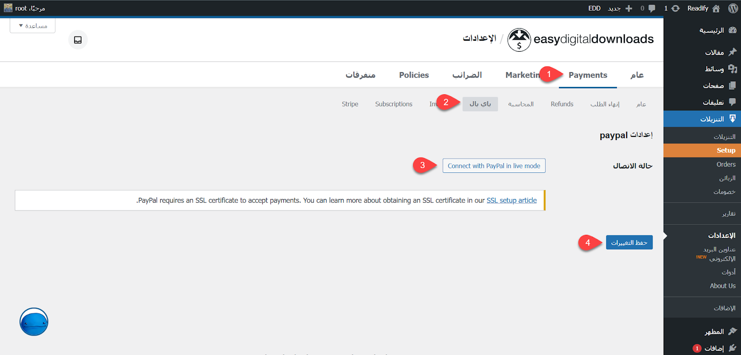Open the وسائط media icon

(x=733, y=69)
